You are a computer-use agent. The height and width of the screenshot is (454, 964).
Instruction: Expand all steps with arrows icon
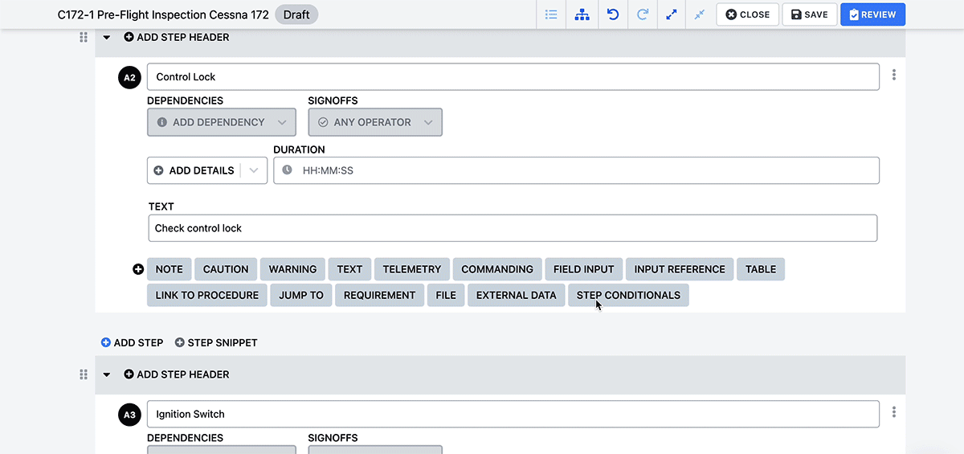[672, 14]
